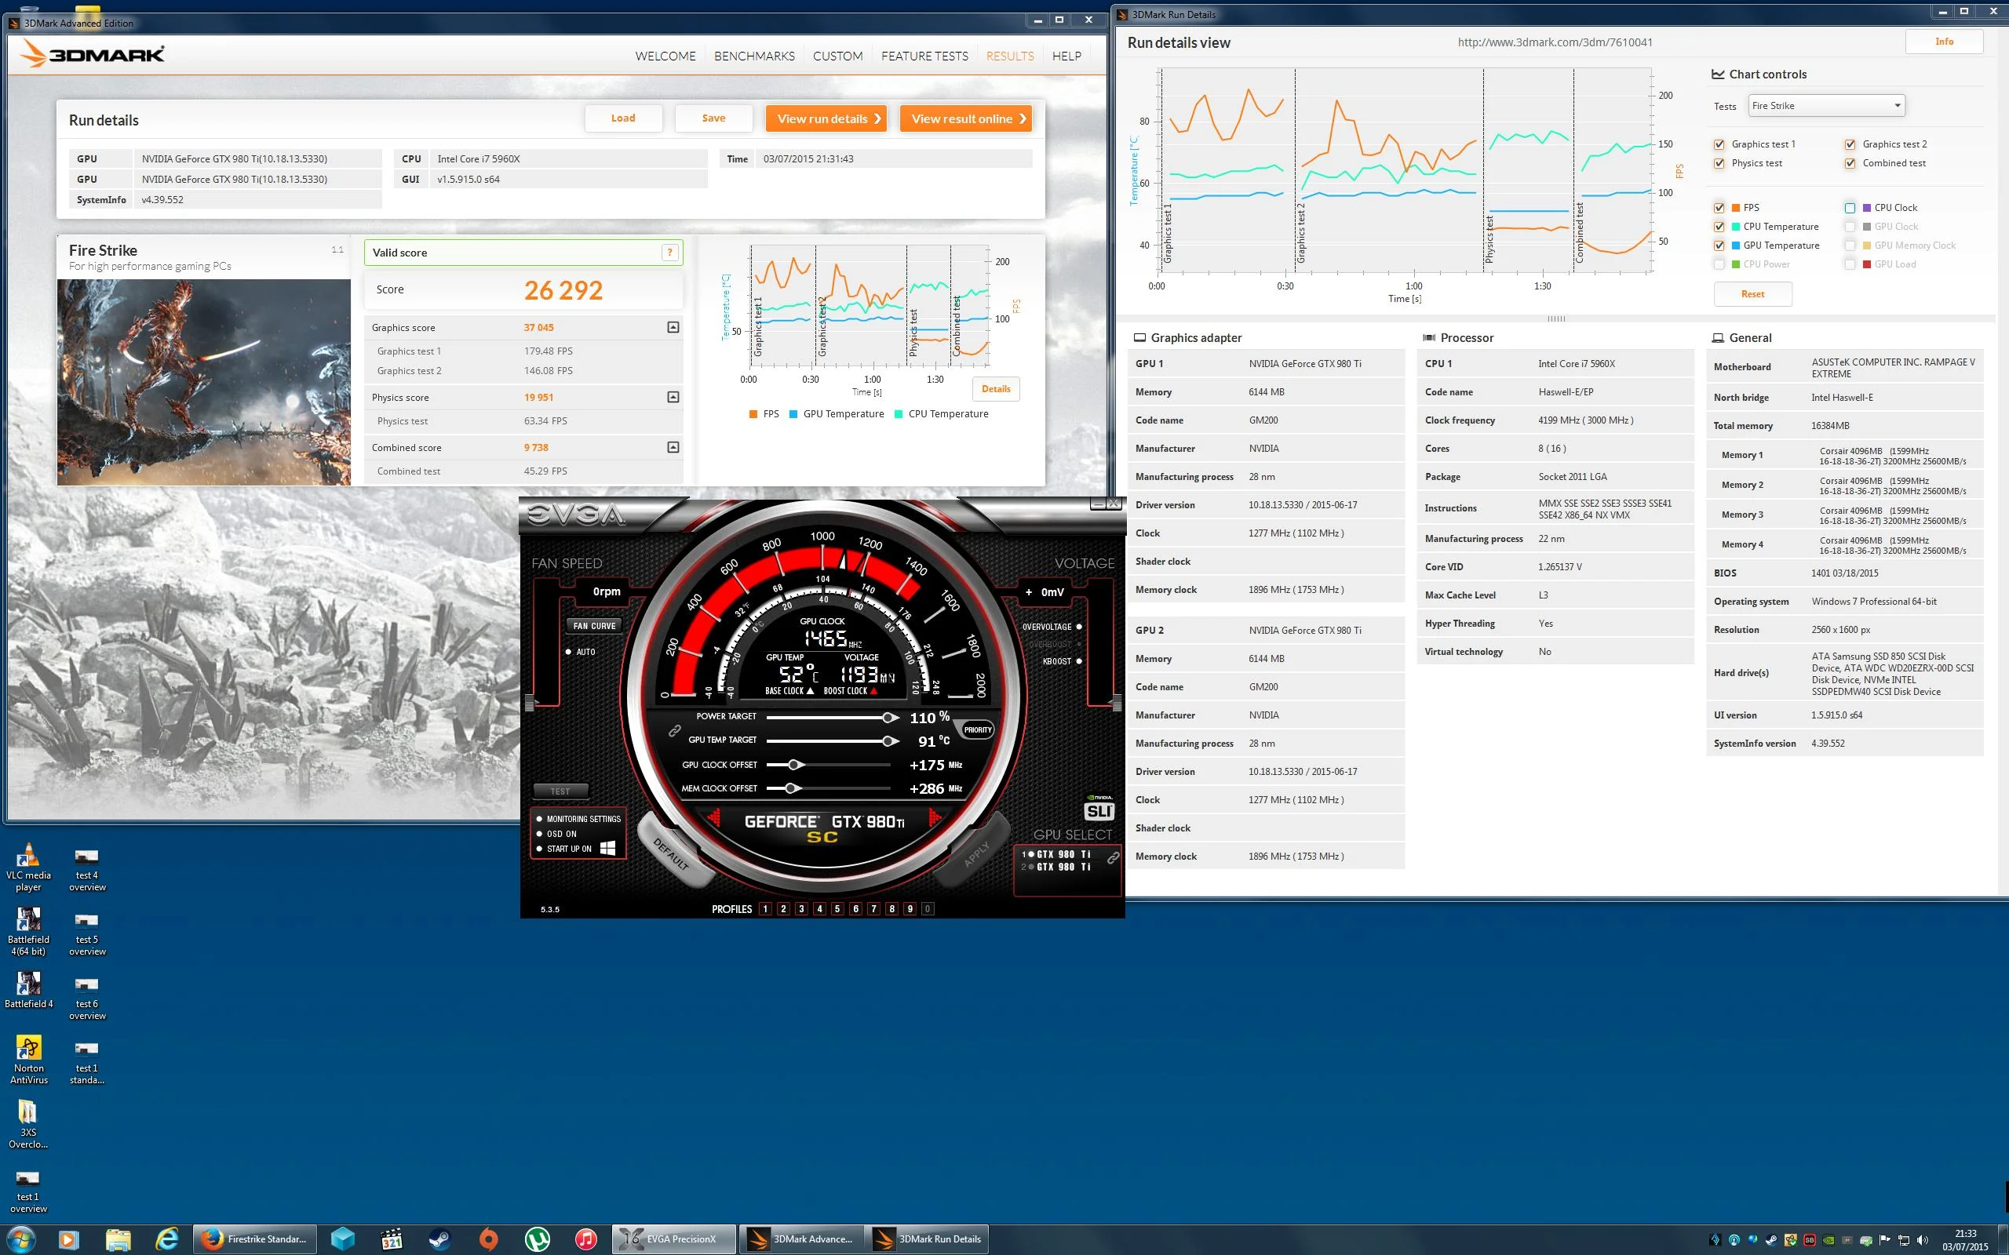Open the Steam taskbar icon

439,1239
